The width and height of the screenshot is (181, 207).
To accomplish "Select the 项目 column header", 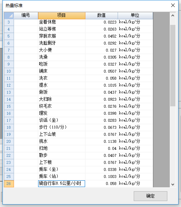I will (x=62, y=15).
